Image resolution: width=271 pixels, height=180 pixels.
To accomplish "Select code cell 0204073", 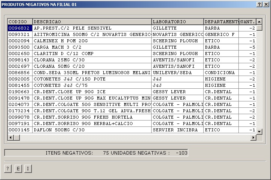I will click(x=20, y=104).
